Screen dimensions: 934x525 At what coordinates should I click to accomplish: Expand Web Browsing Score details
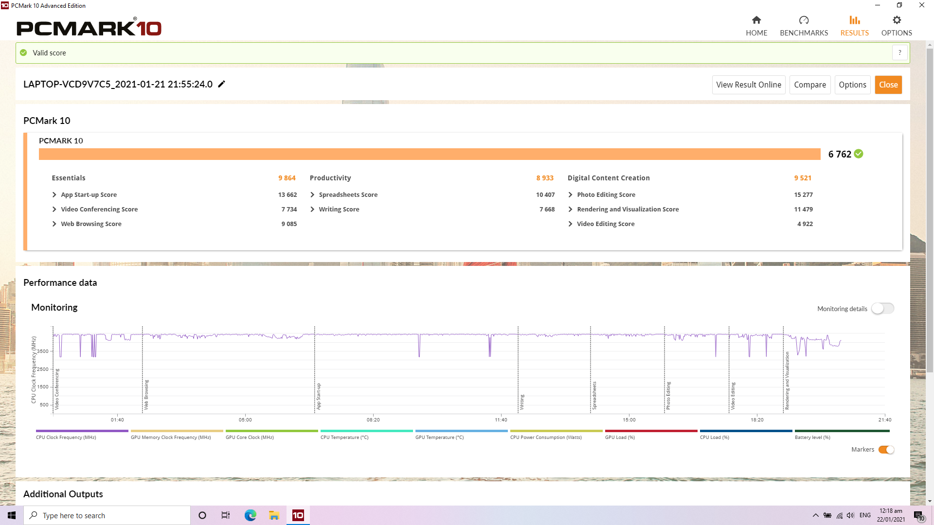(x=54, y=224)
